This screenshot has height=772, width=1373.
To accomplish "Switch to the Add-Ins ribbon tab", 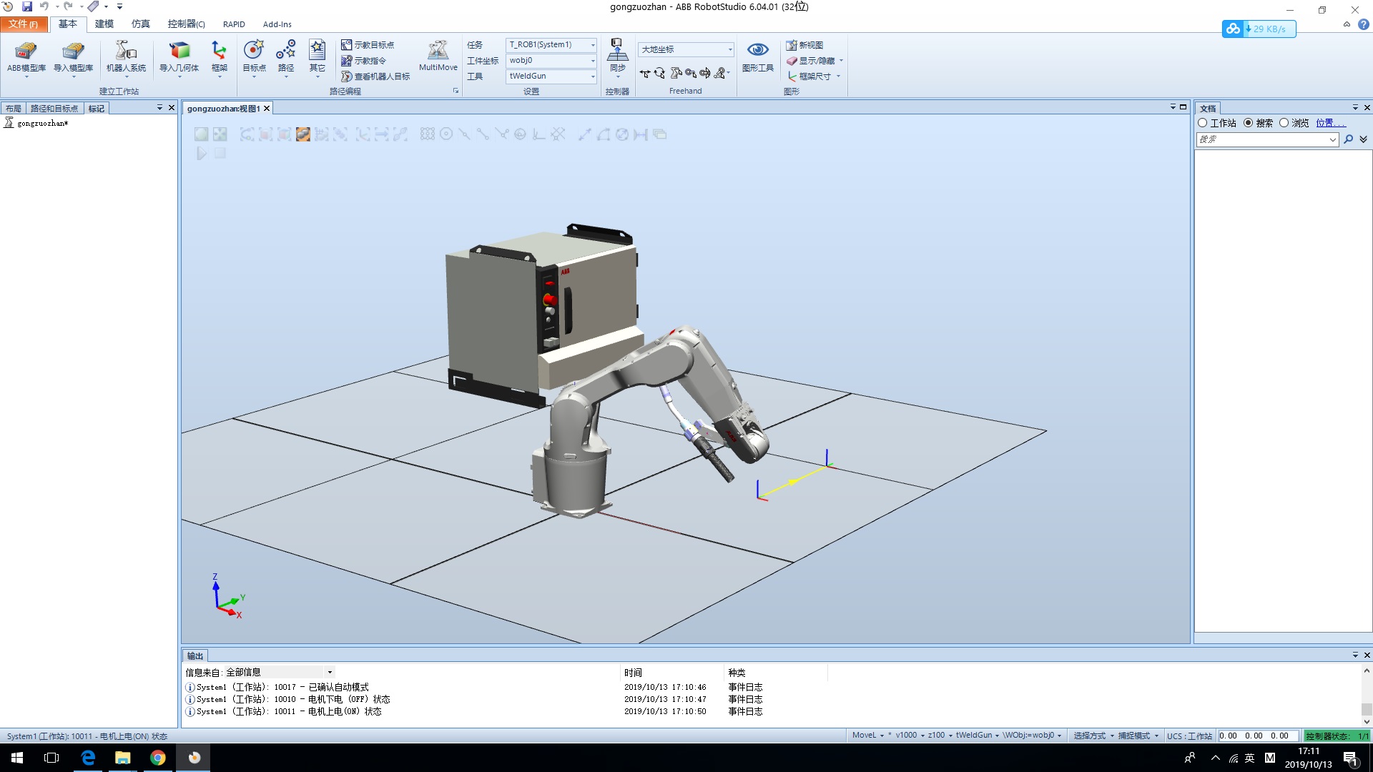I will coord(277,24).
